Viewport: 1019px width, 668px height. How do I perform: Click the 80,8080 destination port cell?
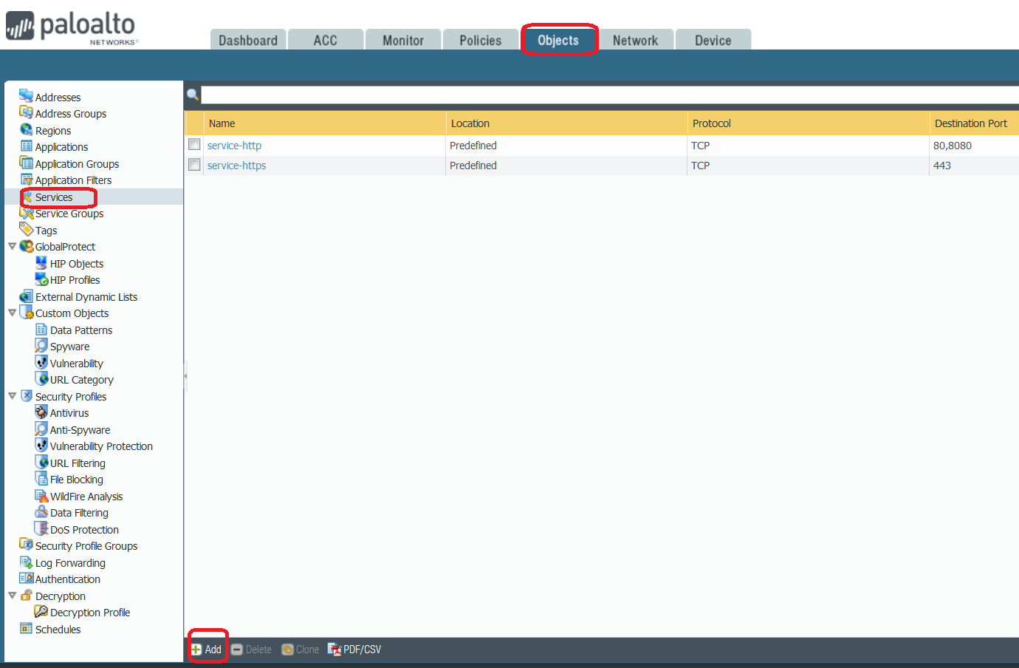pyautogui.click(x=953, y=146)
